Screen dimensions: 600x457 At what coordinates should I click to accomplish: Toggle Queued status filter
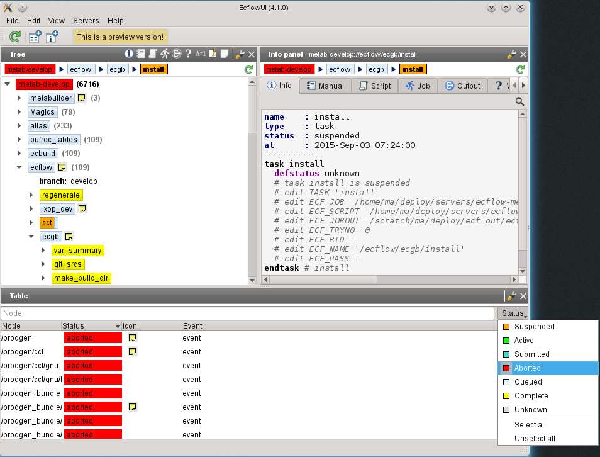pyautogui.click(x=548, y=382)
